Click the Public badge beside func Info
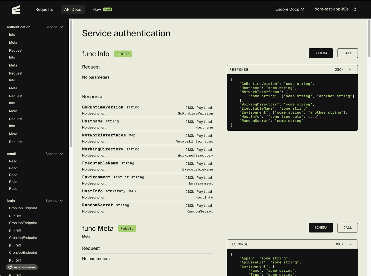The image size is (371, 276). 123,54
